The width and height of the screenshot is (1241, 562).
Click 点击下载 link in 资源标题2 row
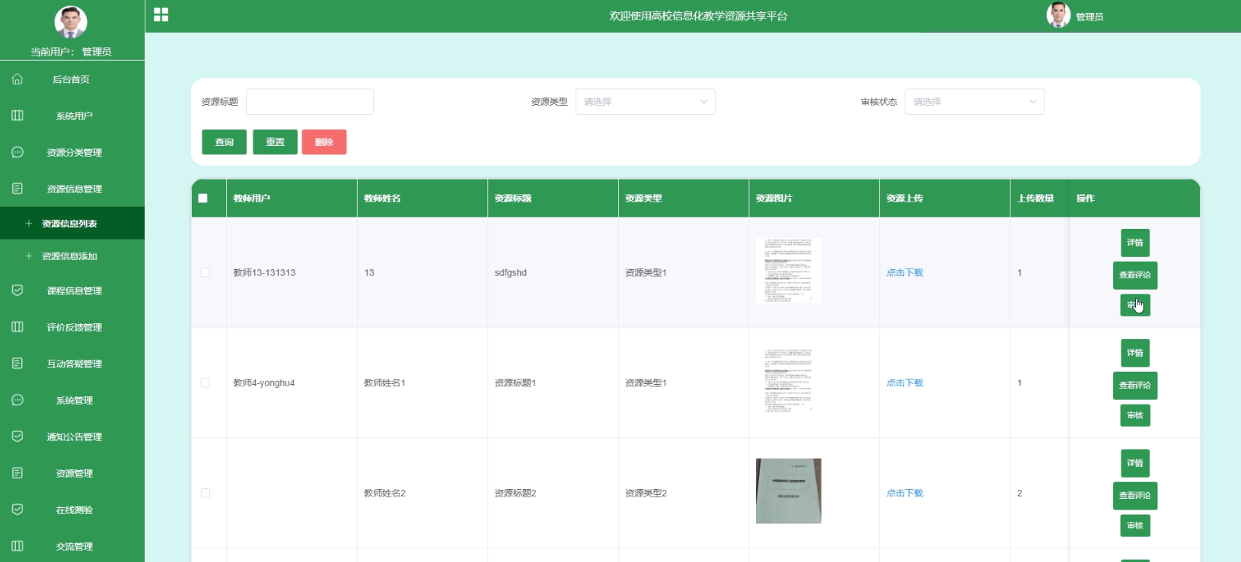pyautogui.click(x=904, y=493)
